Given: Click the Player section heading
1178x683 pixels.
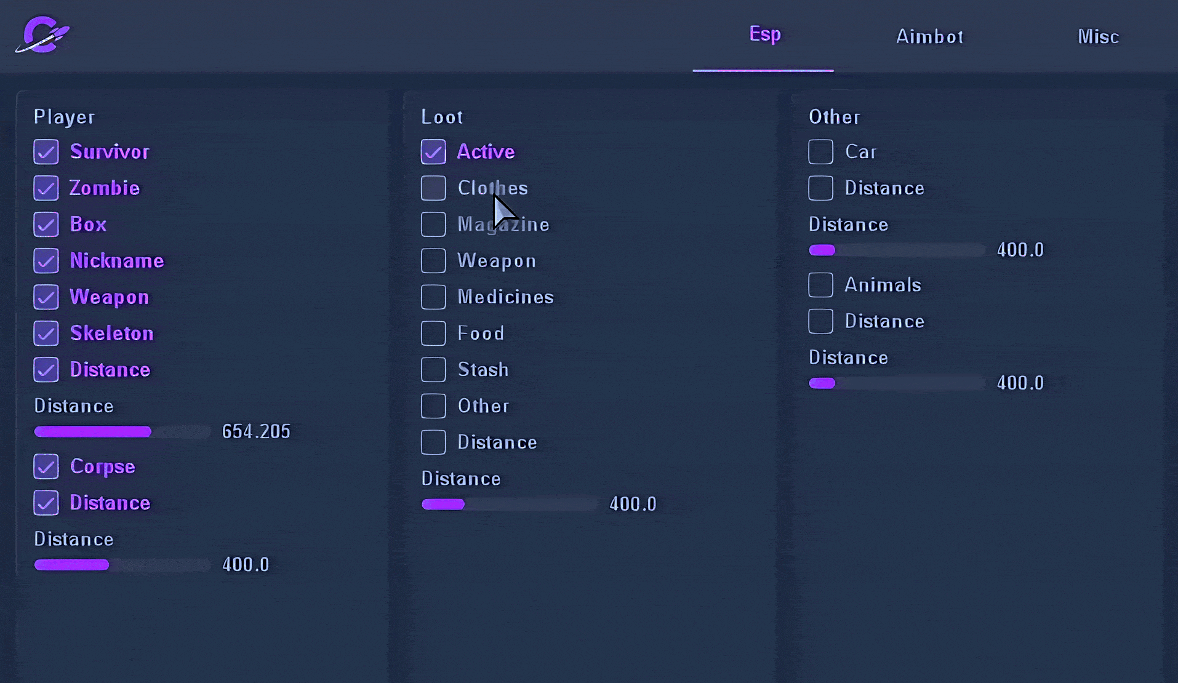Looking at the screenshot, I should 64,117.
